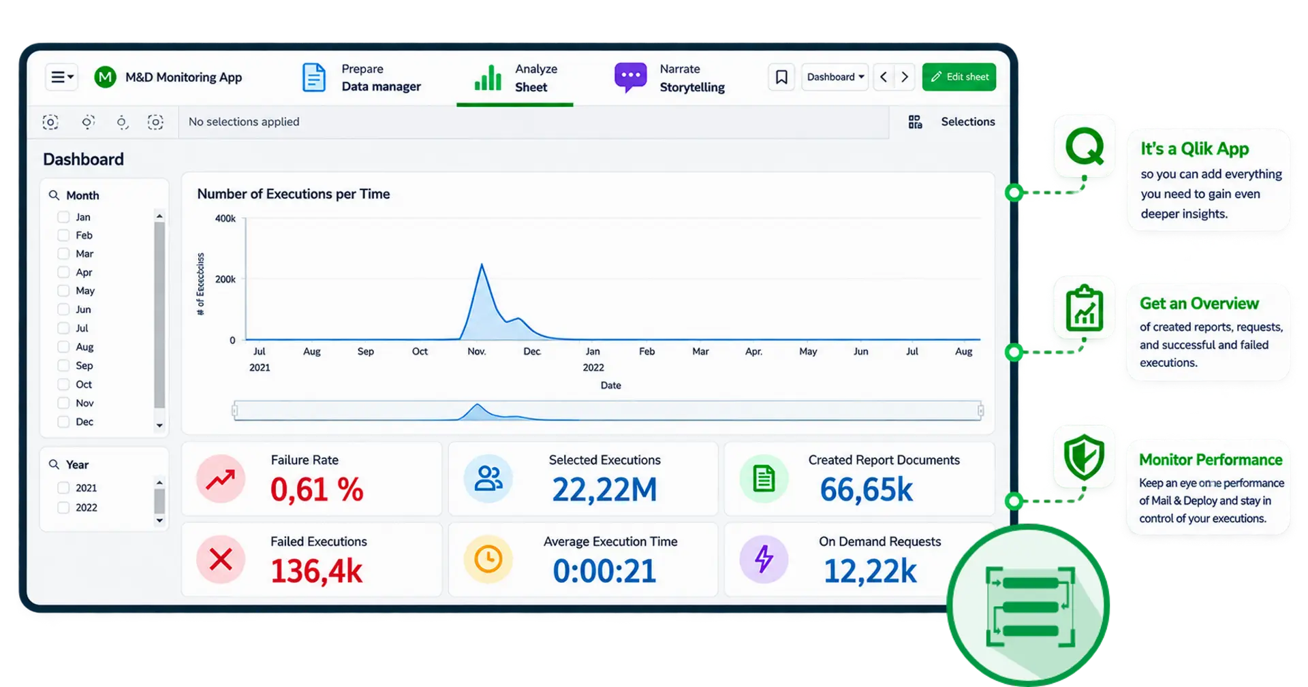
Task: Switch to the Analyze Sheet tab
Action: (x=516, y=78)
